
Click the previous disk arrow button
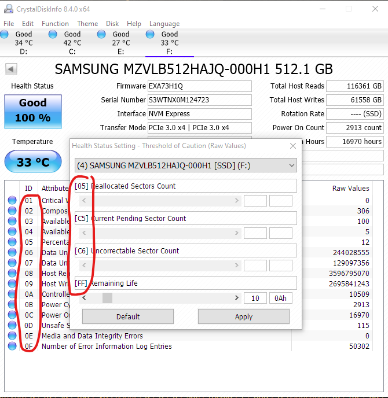pyautogui.click(x=11, y=69)
